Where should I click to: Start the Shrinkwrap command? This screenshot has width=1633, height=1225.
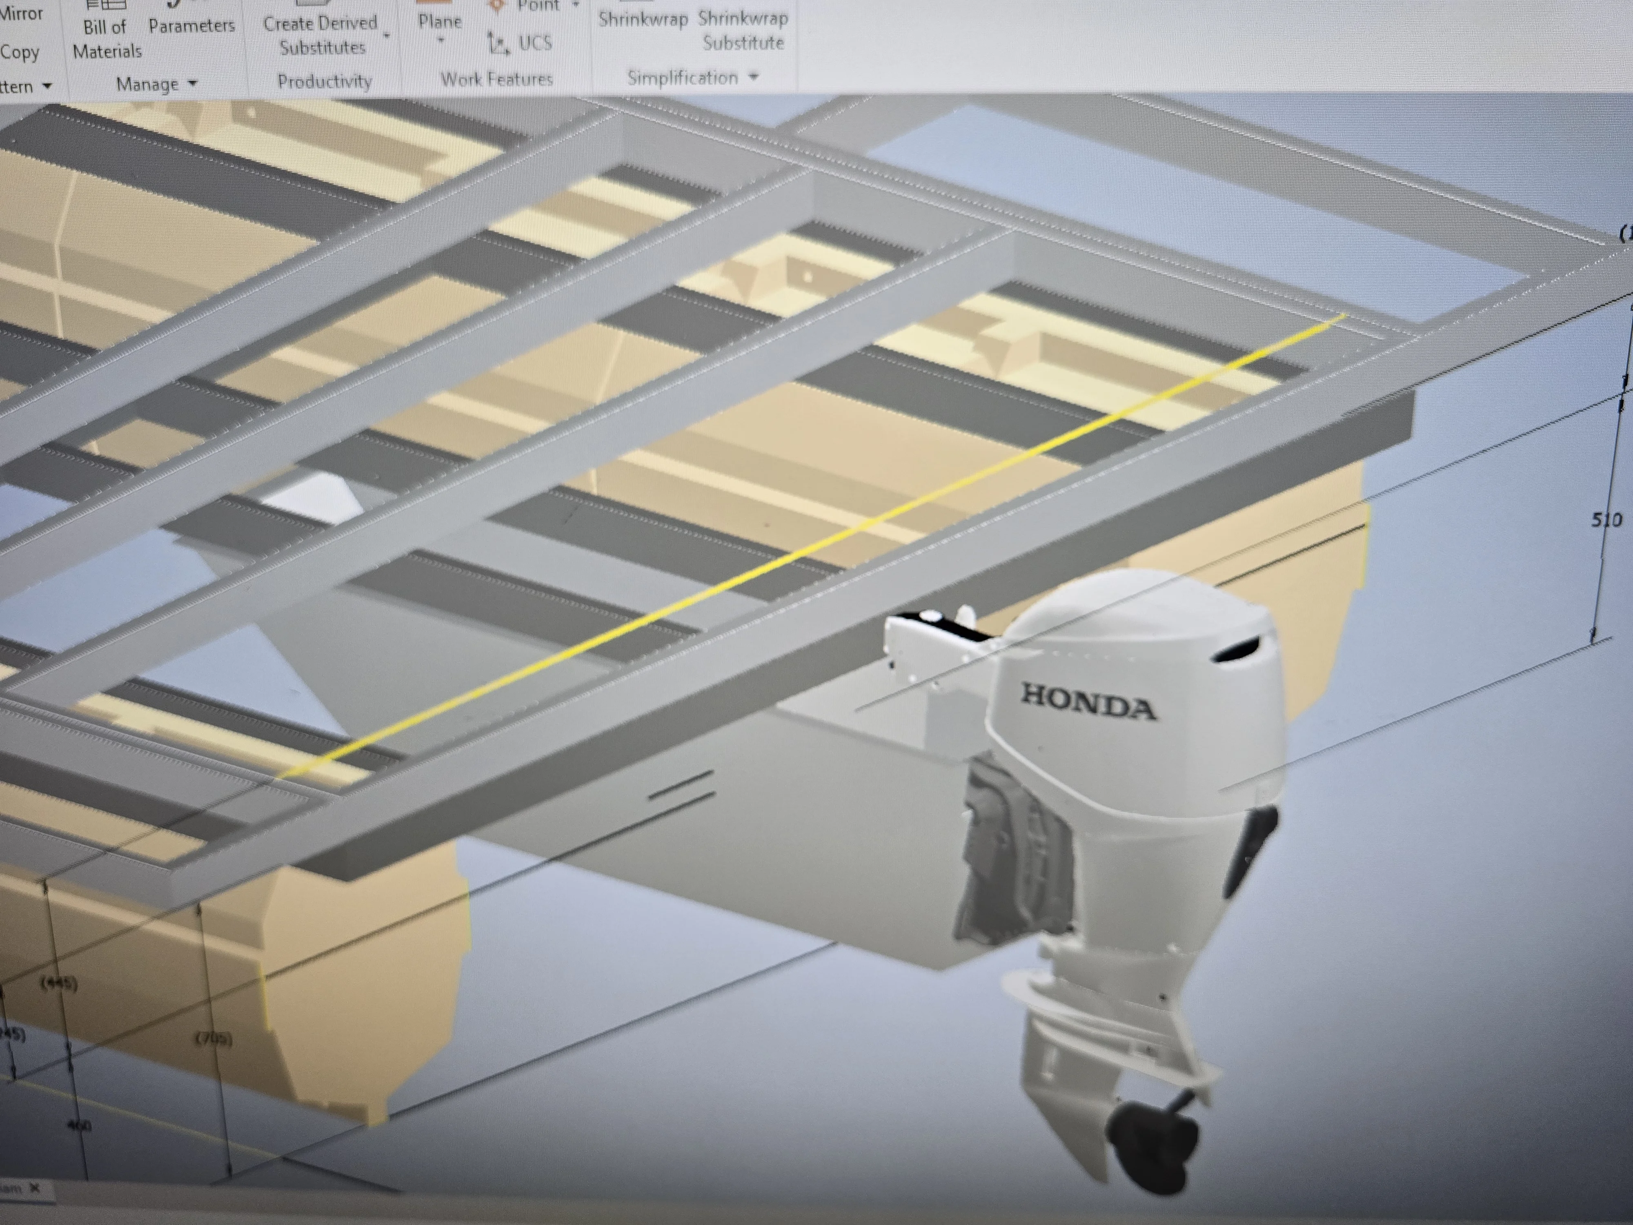(x=643, y=18)
